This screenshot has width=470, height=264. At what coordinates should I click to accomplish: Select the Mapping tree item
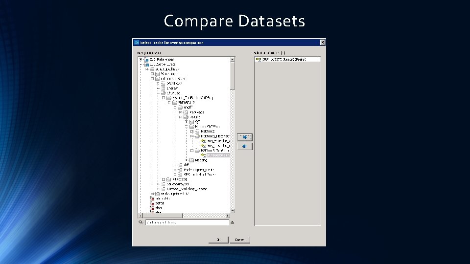pyautogui.click(x=201, y=160)
